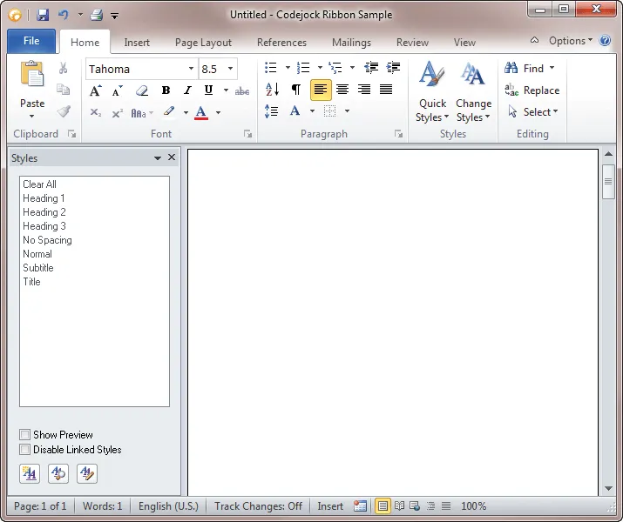Expand the Paste dropdown arrow
The image size is (623, 522).
point(31,117)
